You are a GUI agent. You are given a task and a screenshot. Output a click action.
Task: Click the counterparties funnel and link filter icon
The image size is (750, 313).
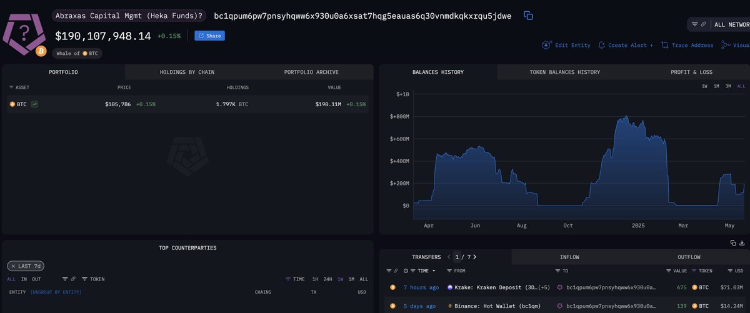tap(69, 279)
